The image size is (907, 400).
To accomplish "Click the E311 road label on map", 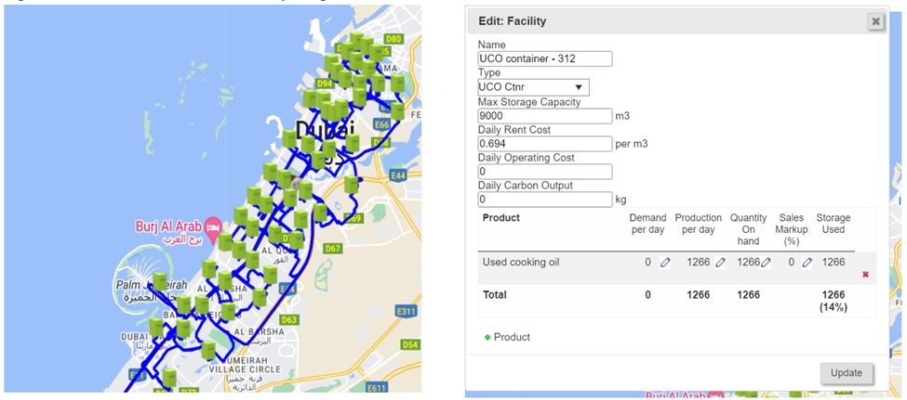I will pyautogui.click(x=407, y=312).
